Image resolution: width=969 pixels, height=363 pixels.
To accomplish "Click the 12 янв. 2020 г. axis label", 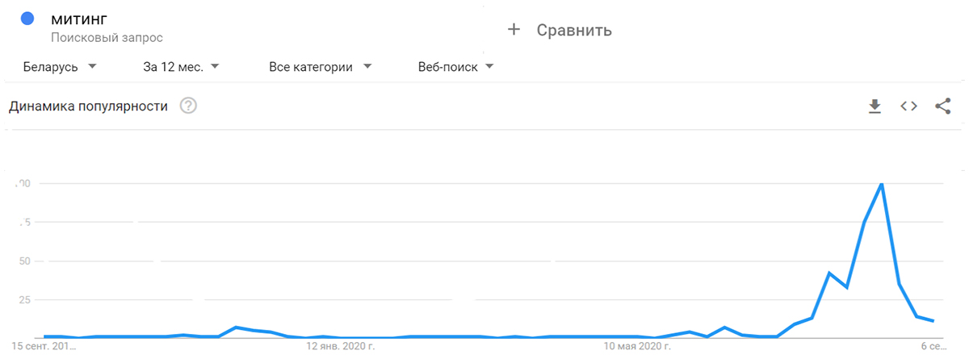I will tap(340, 347).
